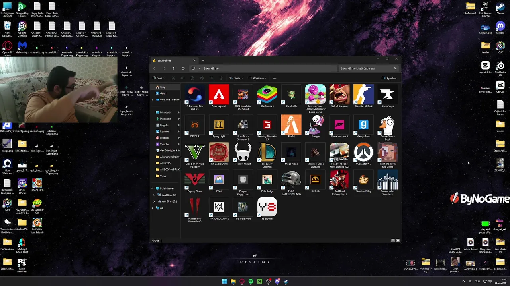
Task: Select the BlueStacks 5 shortcut
Action: pos(267,96)
